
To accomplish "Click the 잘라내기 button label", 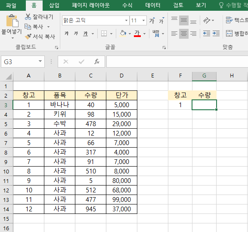I will click(x=43, y=17).
